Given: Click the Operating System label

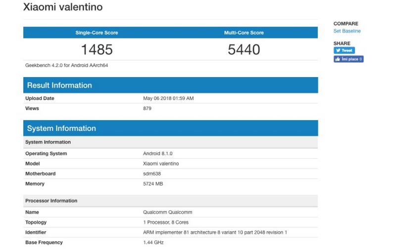Looking at the screenshot, I should (x=46, y=154).
